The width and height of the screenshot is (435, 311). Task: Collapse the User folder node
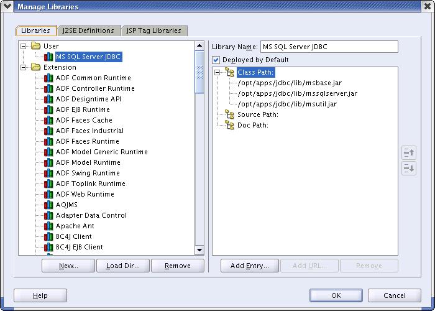click(x=24, y=46)
